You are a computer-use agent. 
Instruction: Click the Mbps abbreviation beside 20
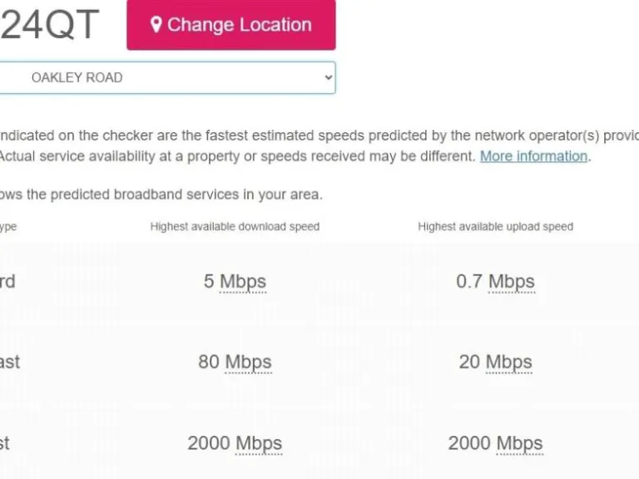tap(508, 363)
